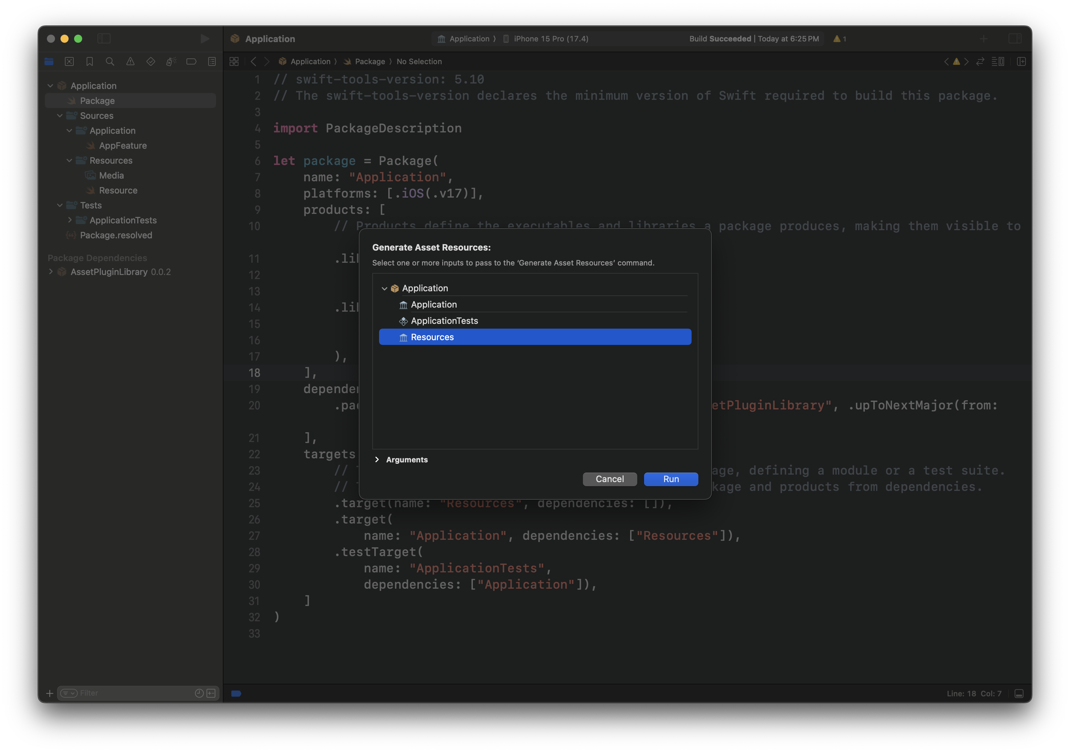1070x753 pixels.
Task: Click the Application crumb in jump bar
Action: point(305,61)
